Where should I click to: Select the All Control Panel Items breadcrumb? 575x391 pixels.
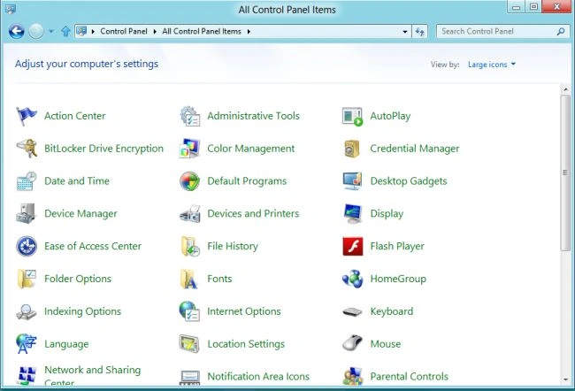[202, 32]
